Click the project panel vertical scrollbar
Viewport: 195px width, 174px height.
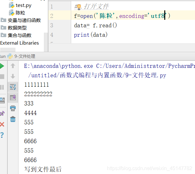[x=46, y=42]
